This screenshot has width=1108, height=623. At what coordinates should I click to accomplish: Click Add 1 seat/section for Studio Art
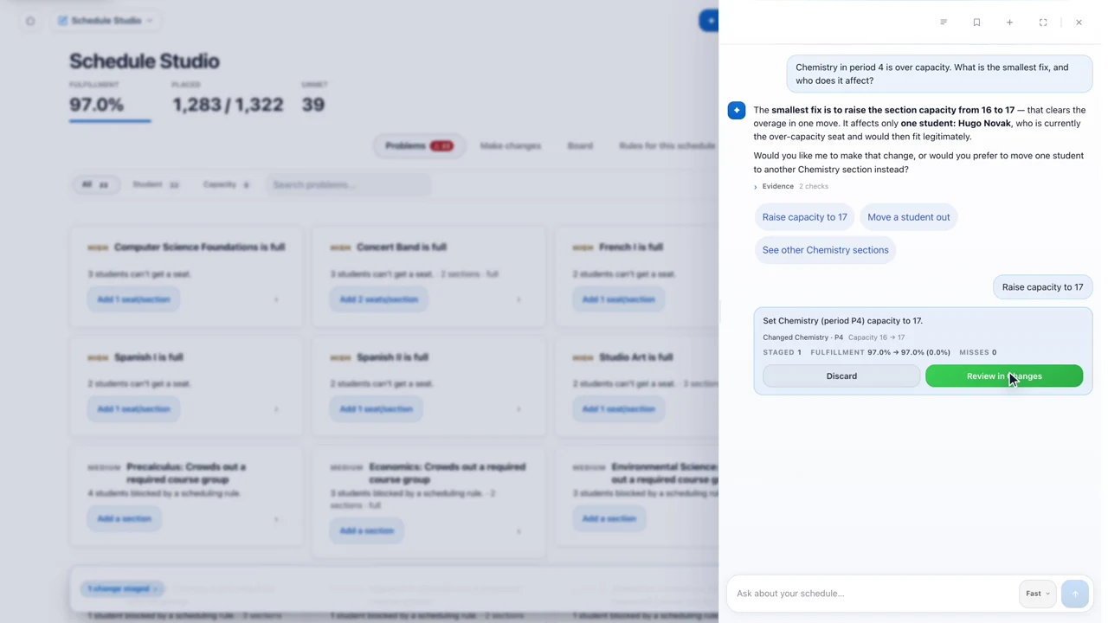coord(618,408)
